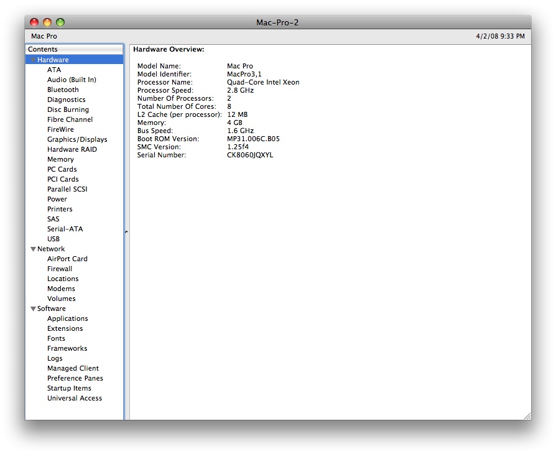The height and width of the screenshot is (454, 556).
Task: Click the 1.6 GHz bus speed value
Action: tap(241, 131)
